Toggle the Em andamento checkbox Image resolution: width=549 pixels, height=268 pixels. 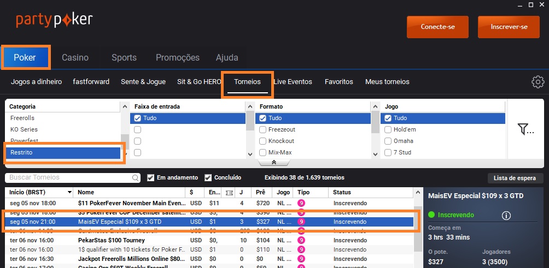[150, 177]
